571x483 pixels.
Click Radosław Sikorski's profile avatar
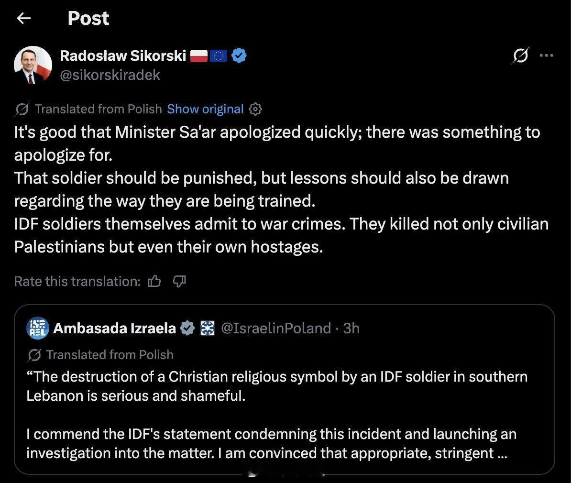click(x=33, y=65)
